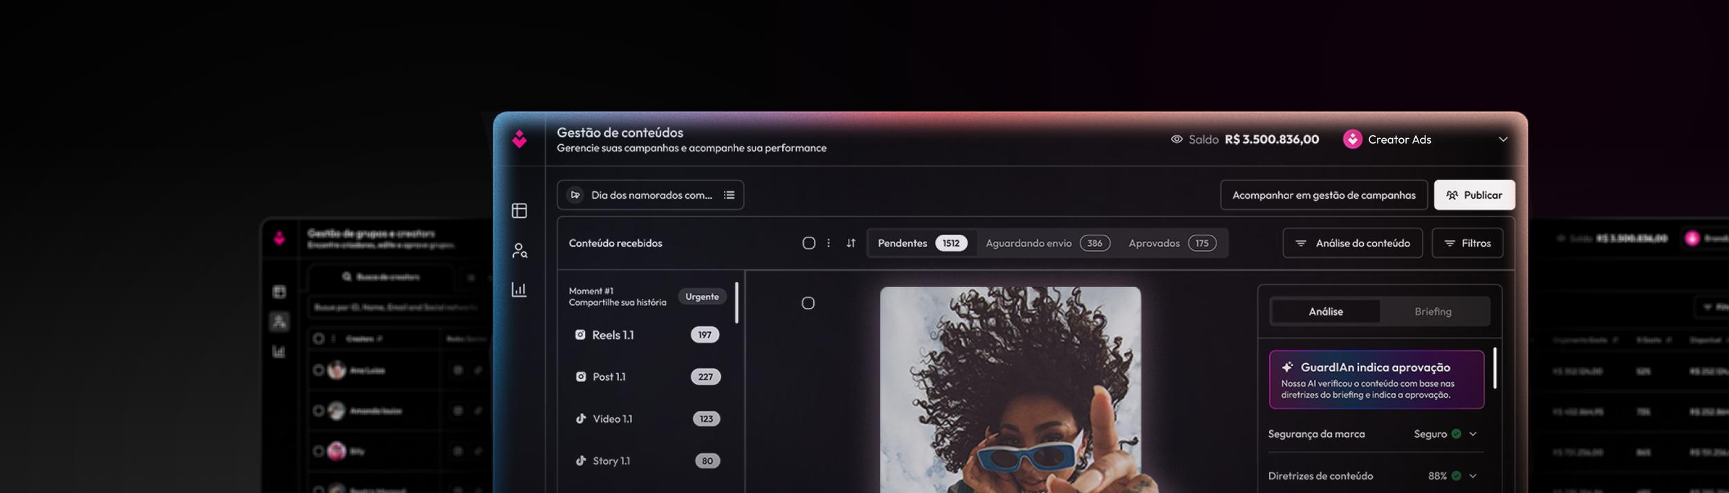Image resolution: width=1729 pixels, height=493 pixels.
Task: Click the Instagram icon beside Post 1.1
Action: [581, 377]
